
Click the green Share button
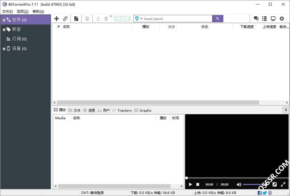pyautogui.click(x=122, y=19)
